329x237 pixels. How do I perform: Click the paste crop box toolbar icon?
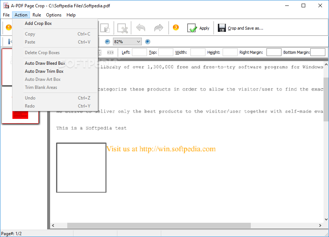tap(105, 28)
